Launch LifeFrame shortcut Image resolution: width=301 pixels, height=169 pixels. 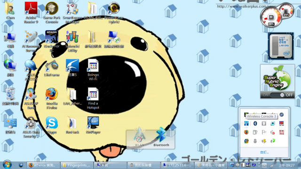(x=52, y=68)
